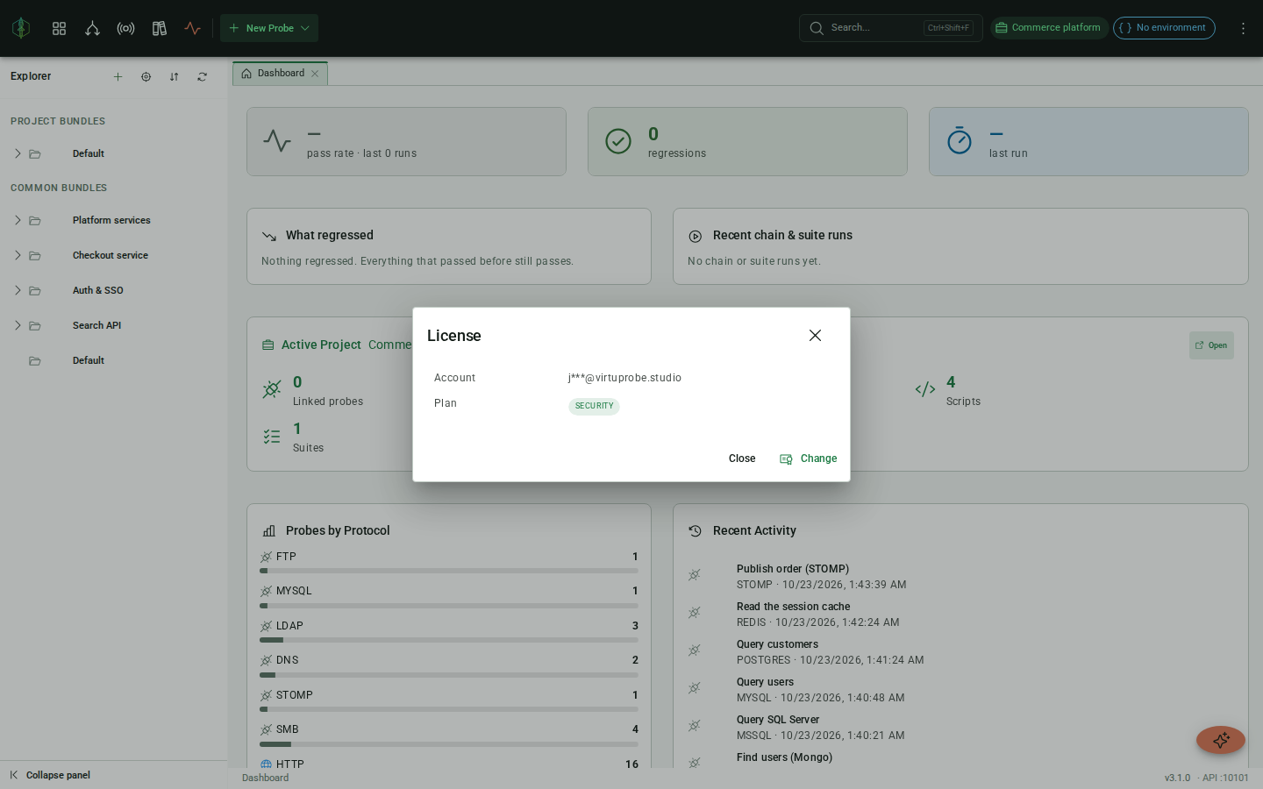This screenshot has height=789, width=1263.
Task: Click the plus icon in the Explorer header
Action: point(118,77)
